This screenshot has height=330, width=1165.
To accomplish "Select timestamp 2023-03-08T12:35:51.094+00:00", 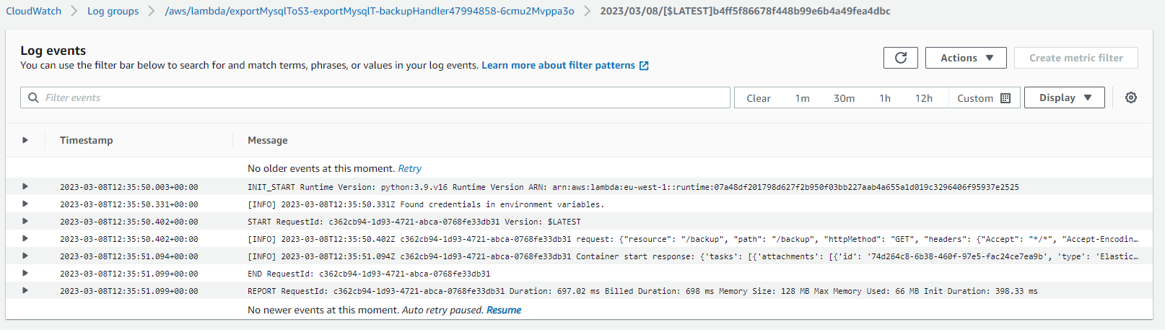I will coord(128,256).
